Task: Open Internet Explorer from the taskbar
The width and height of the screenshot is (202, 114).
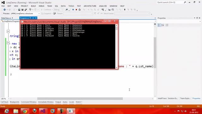Action: 7,111
